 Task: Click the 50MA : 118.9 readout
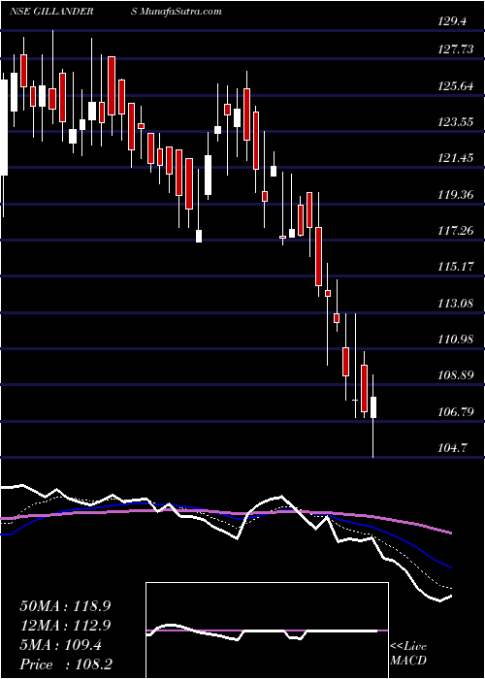click(65, 606)
